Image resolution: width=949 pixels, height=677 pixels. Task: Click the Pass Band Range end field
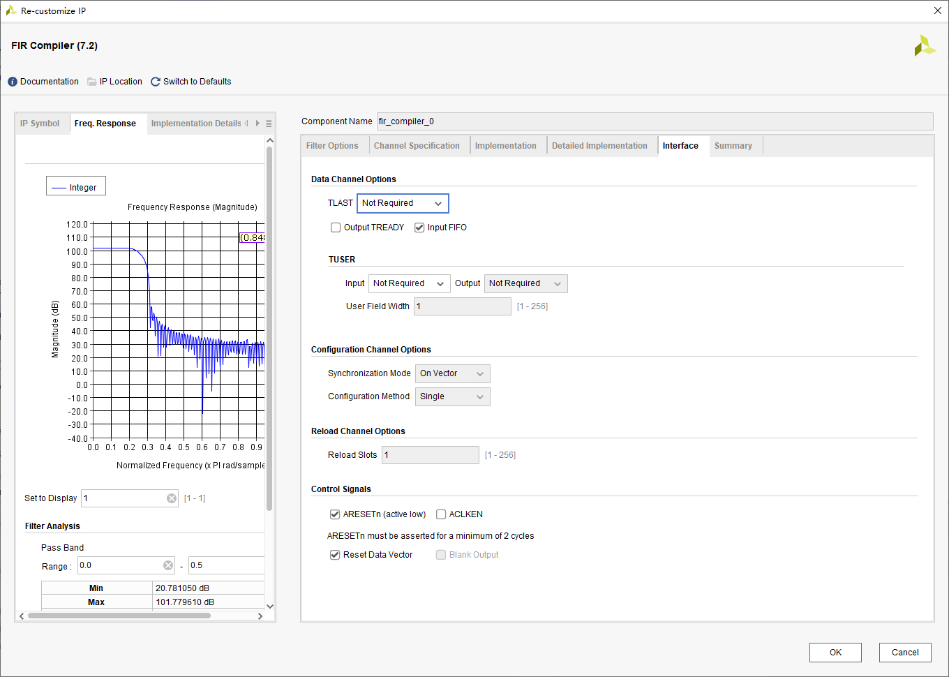(x=226, y=565)
